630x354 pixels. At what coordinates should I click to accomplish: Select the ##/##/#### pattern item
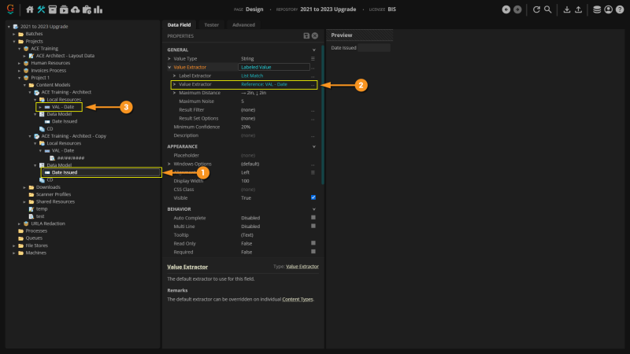click(x=71, y=158)
